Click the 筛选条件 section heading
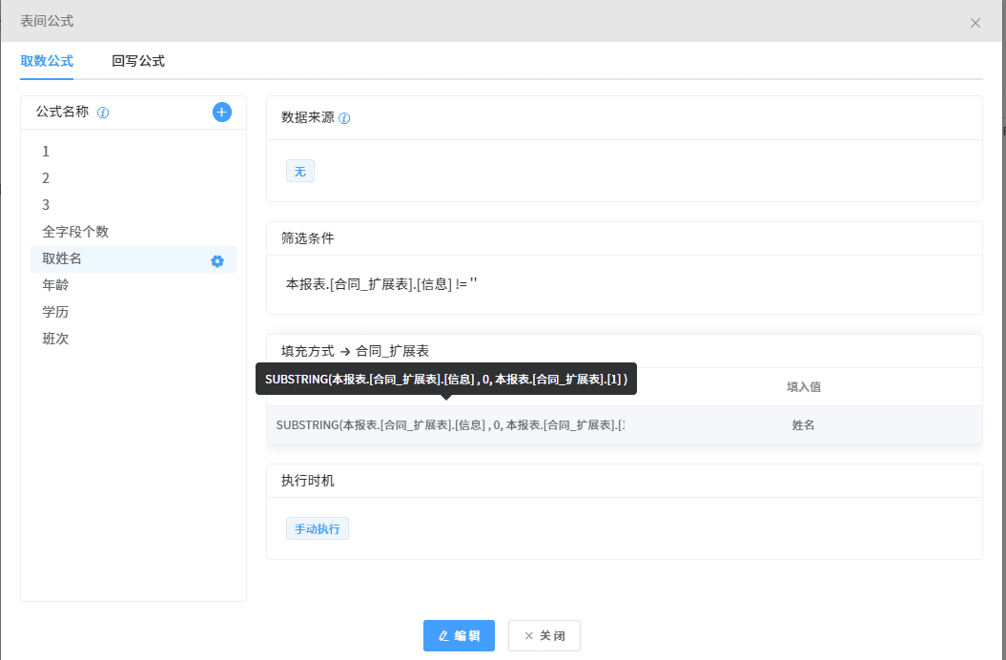 coord(307,238)
